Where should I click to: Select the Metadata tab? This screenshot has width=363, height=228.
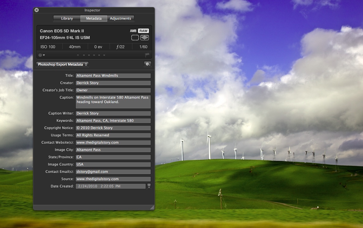94,18
